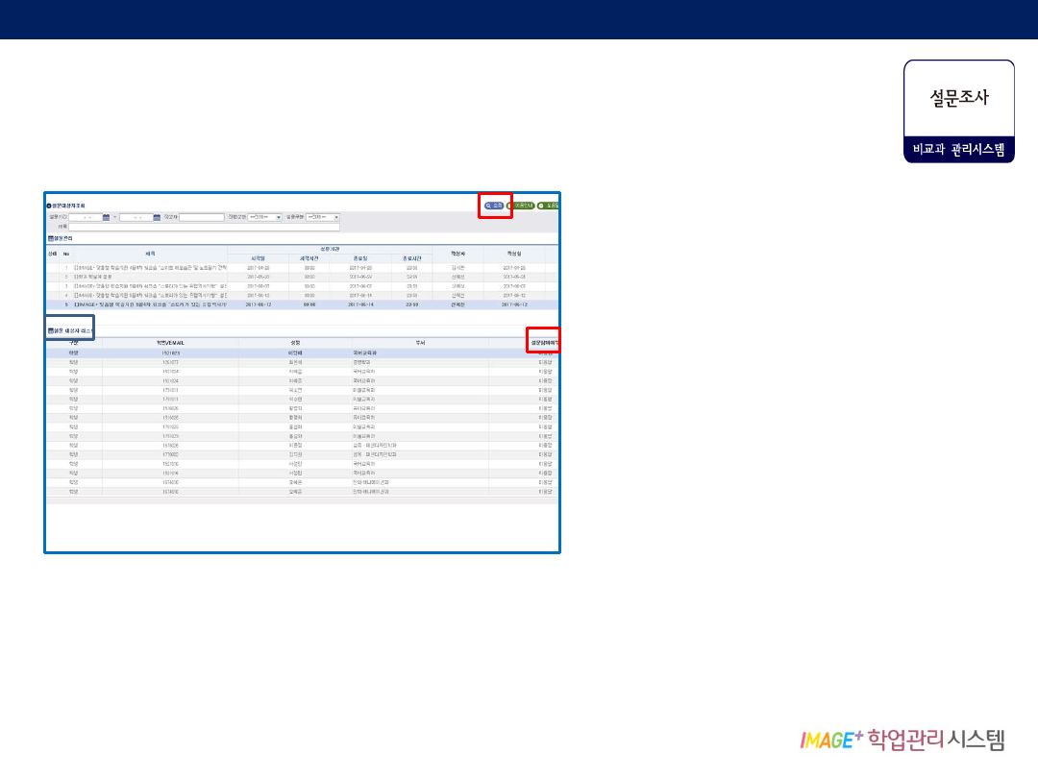Click the 설문참여여부 column header
Image resolution: width=1038 pixels, height=778 pixels.
click(x=544, y=342)
